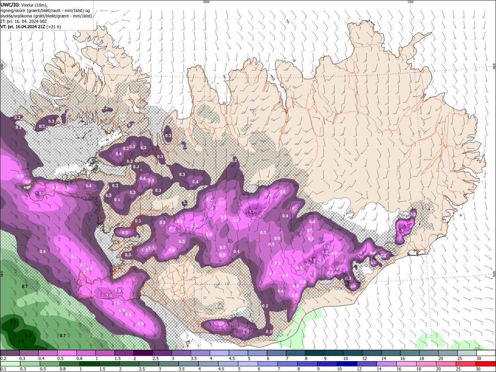Select the dark teal 8–9 upper legend swatch
The image size is (496, 372).
[x=315, y=353]
